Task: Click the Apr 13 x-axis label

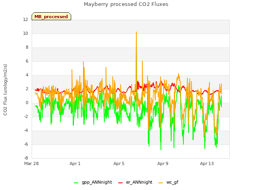Action: 207,163
